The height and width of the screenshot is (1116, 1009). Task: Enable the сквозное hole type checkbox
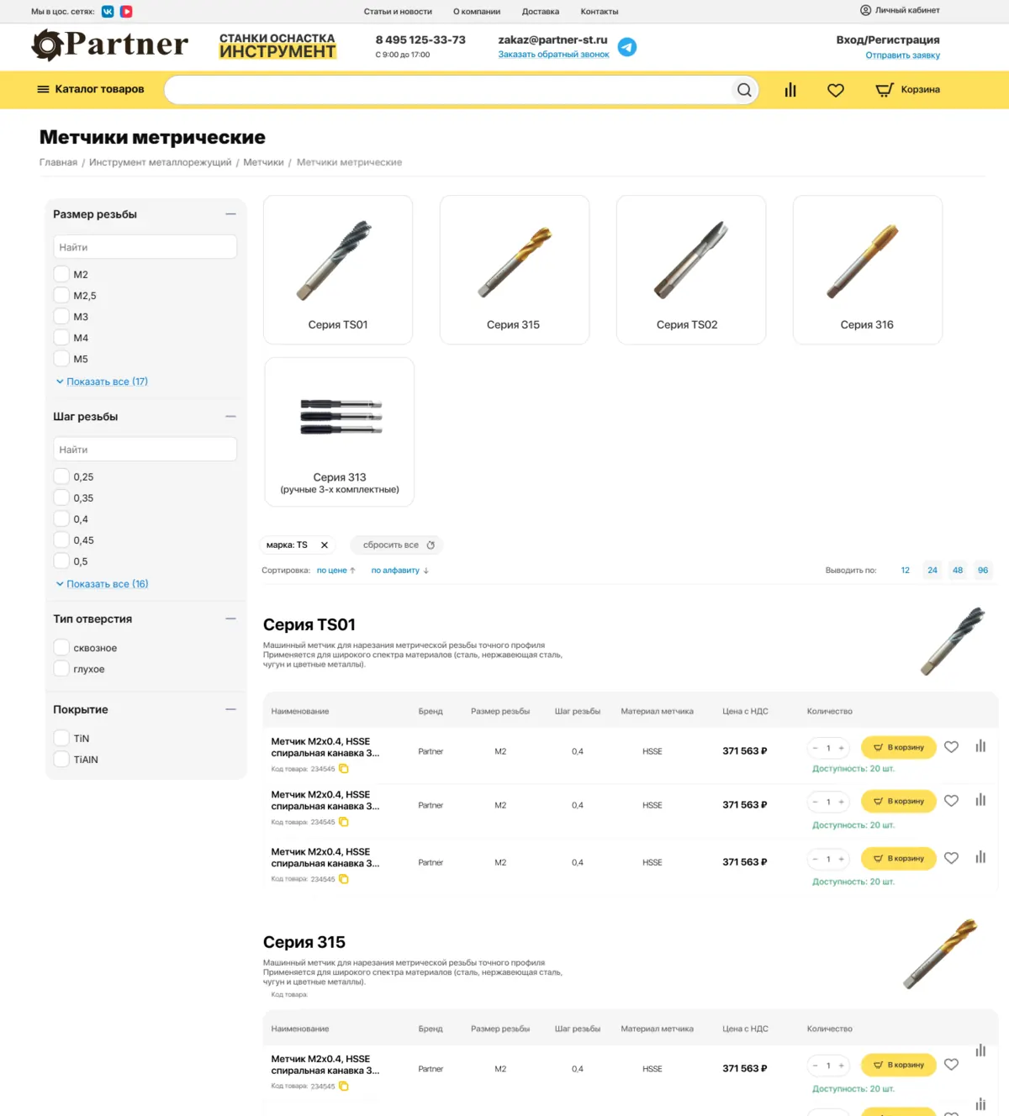(61, 647)
